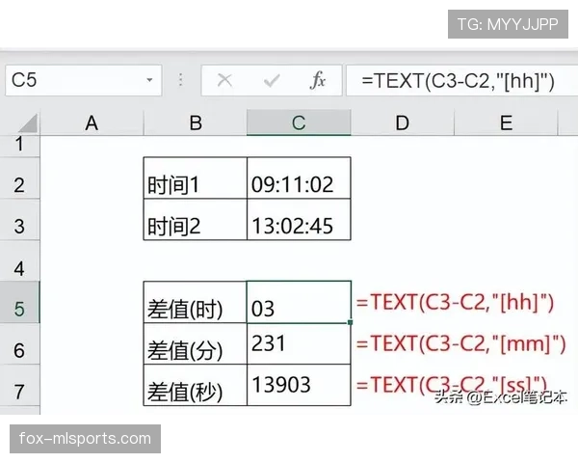Select row 7 header
Screen dimensions: 578x463
pyautogui.click(x=19, y=386)
